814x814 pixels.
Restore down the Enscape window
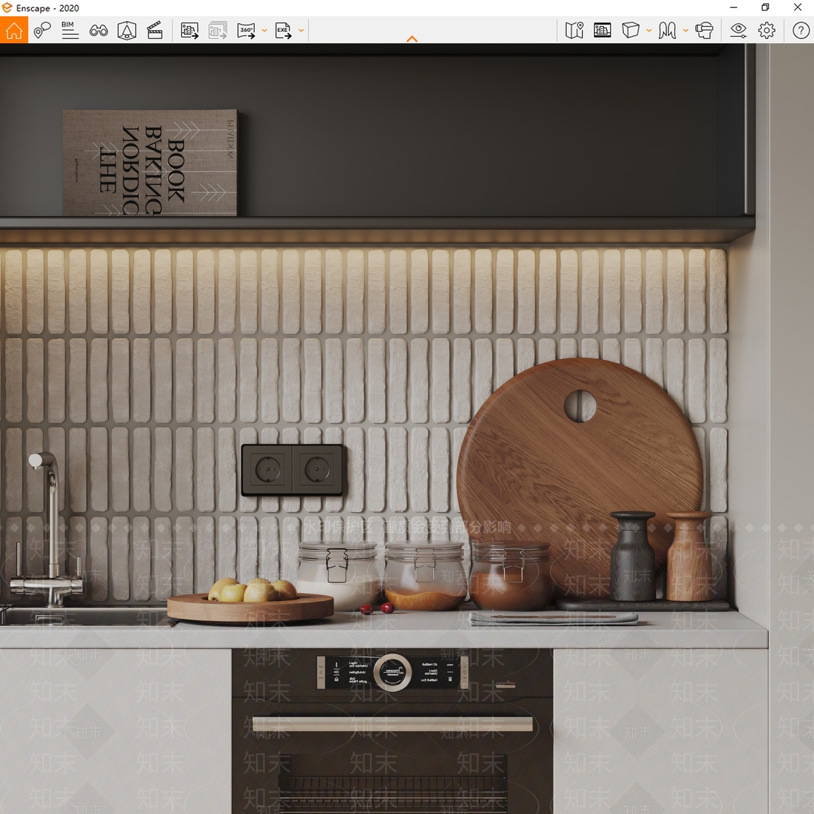coord(765,8)
